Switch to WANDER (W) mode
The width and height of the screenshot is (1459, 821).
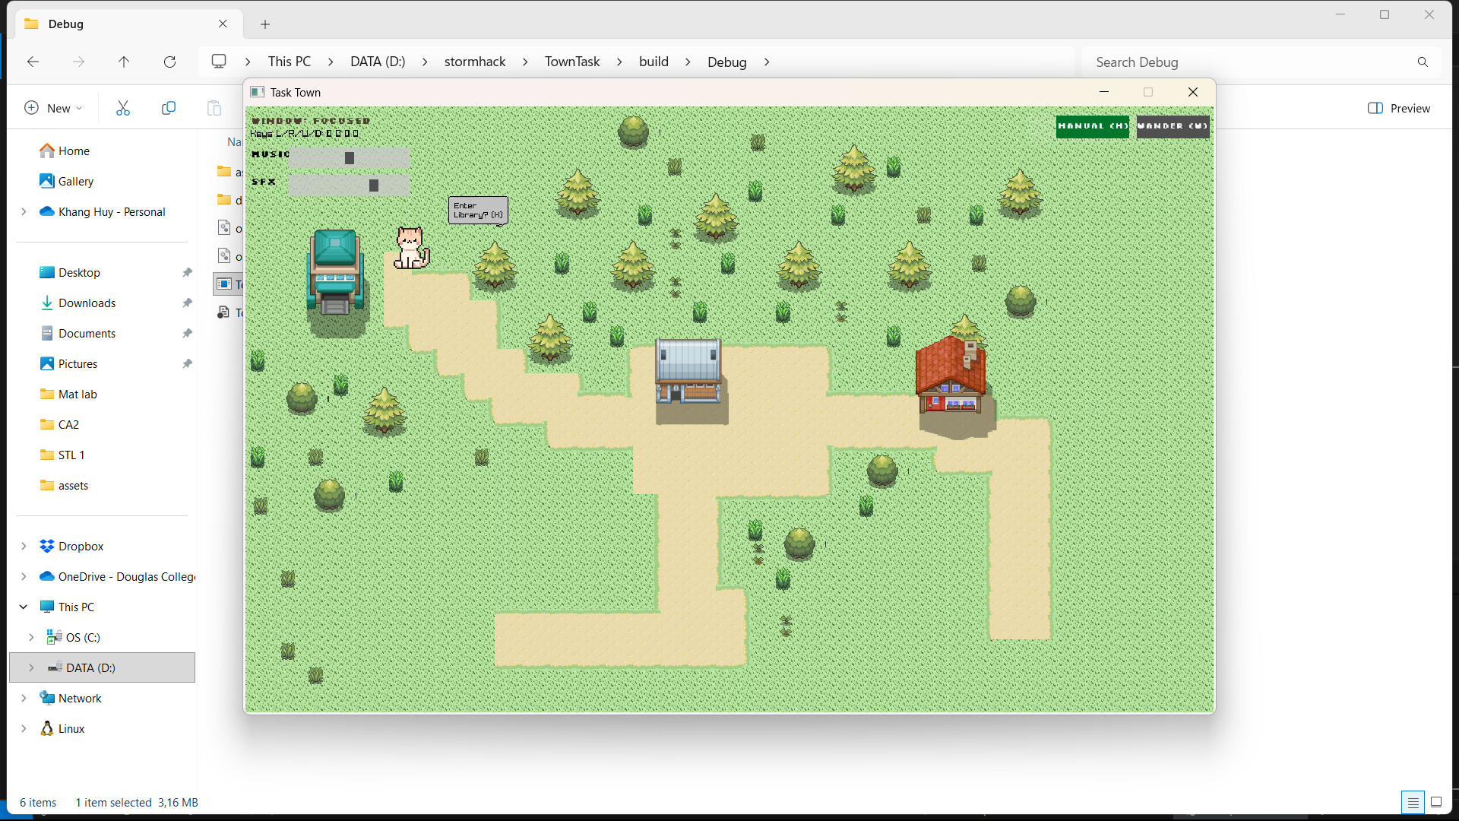coord(1173,126)
